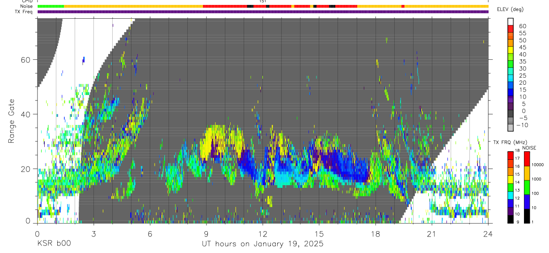The image size is (549, 253).
Task: Click the white top box of ELEV colorbar
Action: (x=511, y=21)
